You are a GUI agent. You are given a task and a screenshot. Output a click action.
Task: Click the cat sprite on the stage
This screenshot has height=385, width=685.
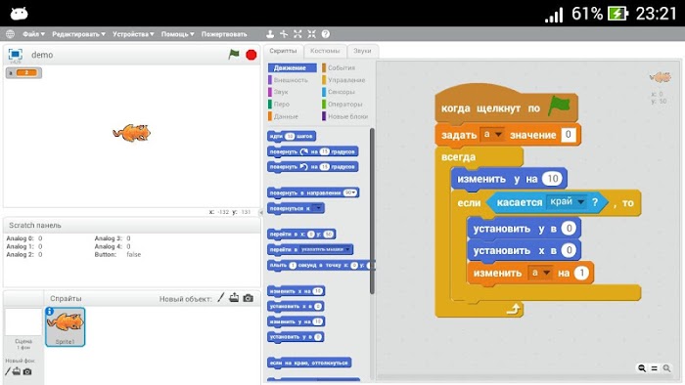(132, 133)
